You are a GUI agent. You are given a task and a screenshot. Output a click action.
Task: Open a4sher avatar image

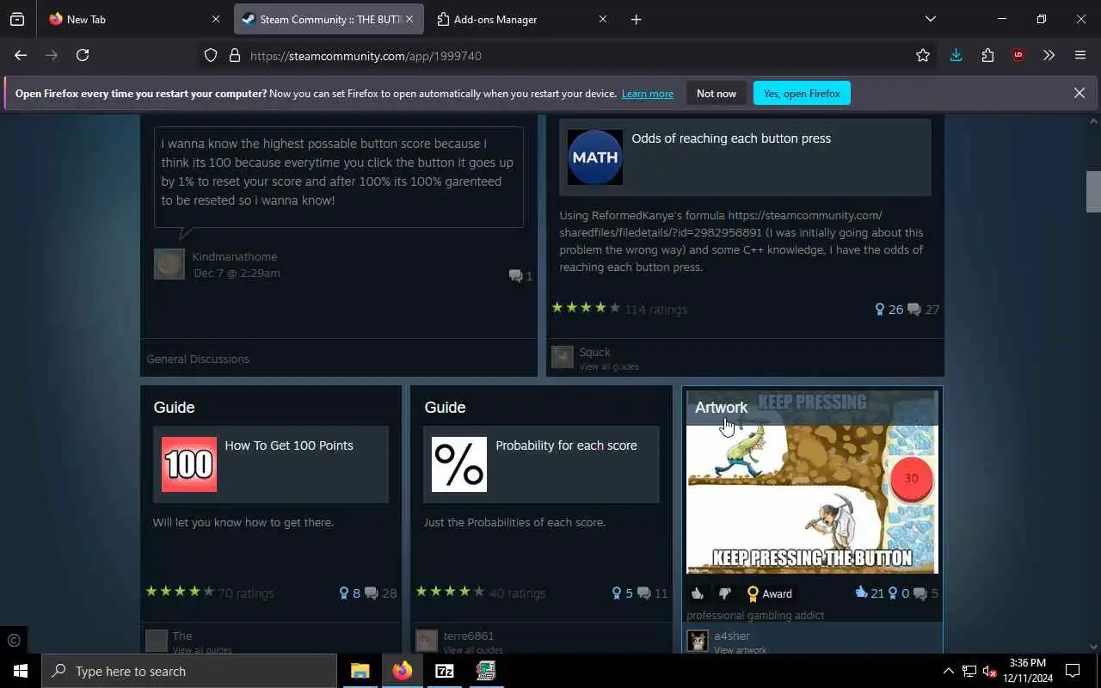point(698,641)
